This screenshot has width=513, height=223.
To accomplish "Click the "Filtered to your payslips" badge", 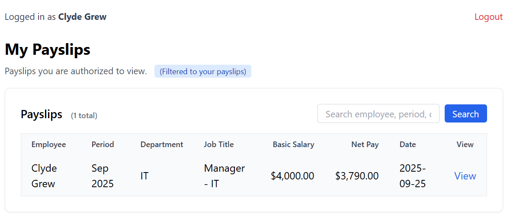I will (x=203, y=72).
